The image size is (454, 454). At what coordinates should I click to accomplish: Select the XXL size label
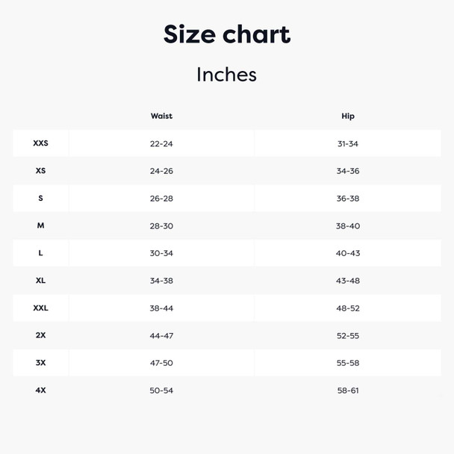(x=40, y=308)
